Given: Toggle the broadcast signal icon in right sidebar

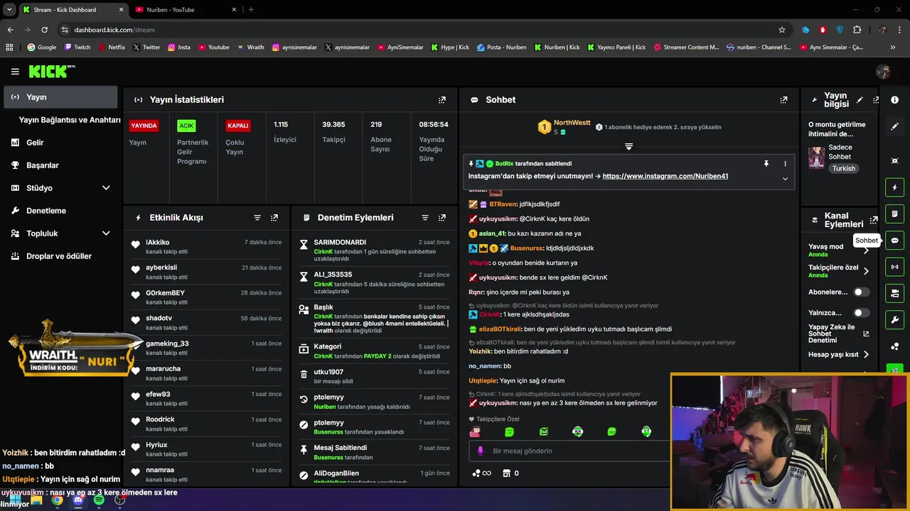Looking at the screenshot, I should tap(895, 267).
